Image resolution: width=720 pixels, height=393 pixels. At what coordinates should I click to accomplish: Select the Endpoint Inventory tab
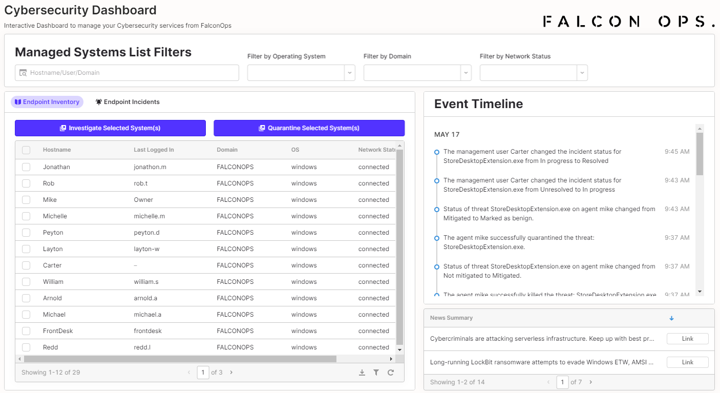click(47, 102)
